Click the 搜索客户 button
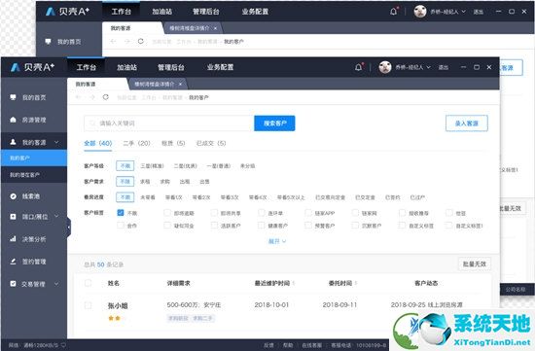 pos(274,123)
